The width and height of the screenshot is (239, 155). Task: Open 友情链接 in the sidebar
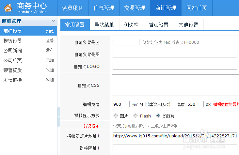point(13,80)
